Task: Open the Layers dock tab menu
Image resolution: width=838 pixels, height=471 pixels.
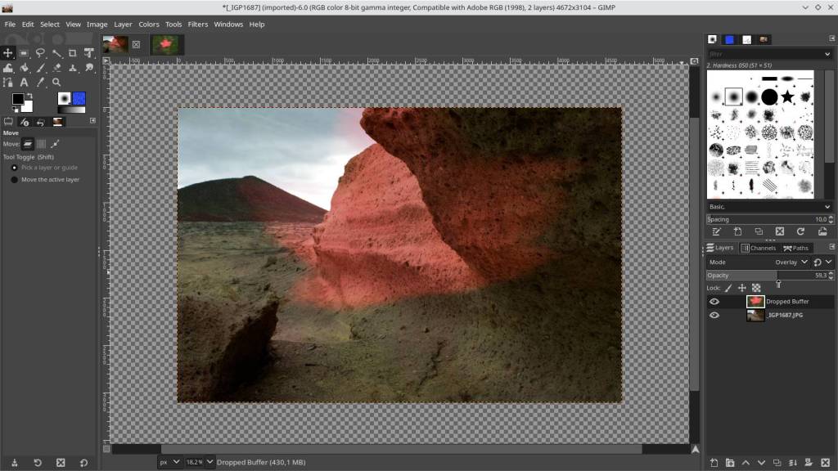Action: [x=831, y=247]
